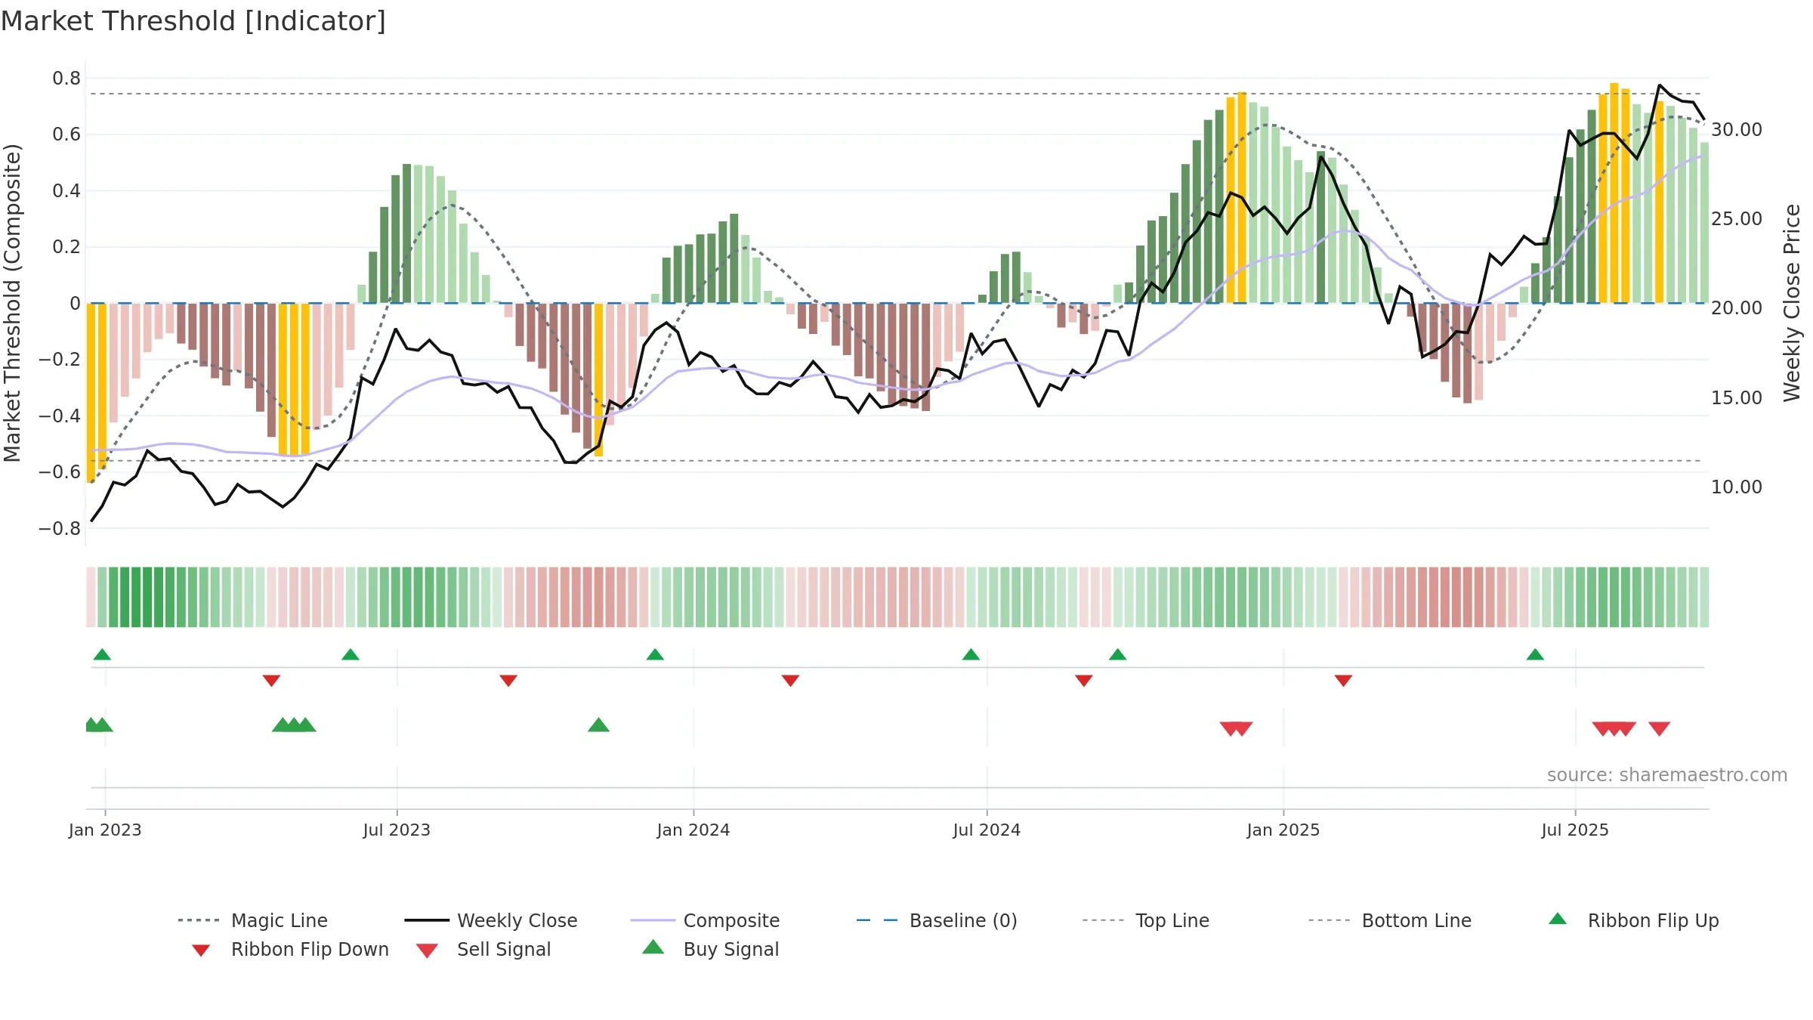The height and width of the screenshot is (1020, 1813).
Task: Click the Ribbon Flip Up marker between Jul 2024 and Jan 2025
Action: coord(1117,654)
